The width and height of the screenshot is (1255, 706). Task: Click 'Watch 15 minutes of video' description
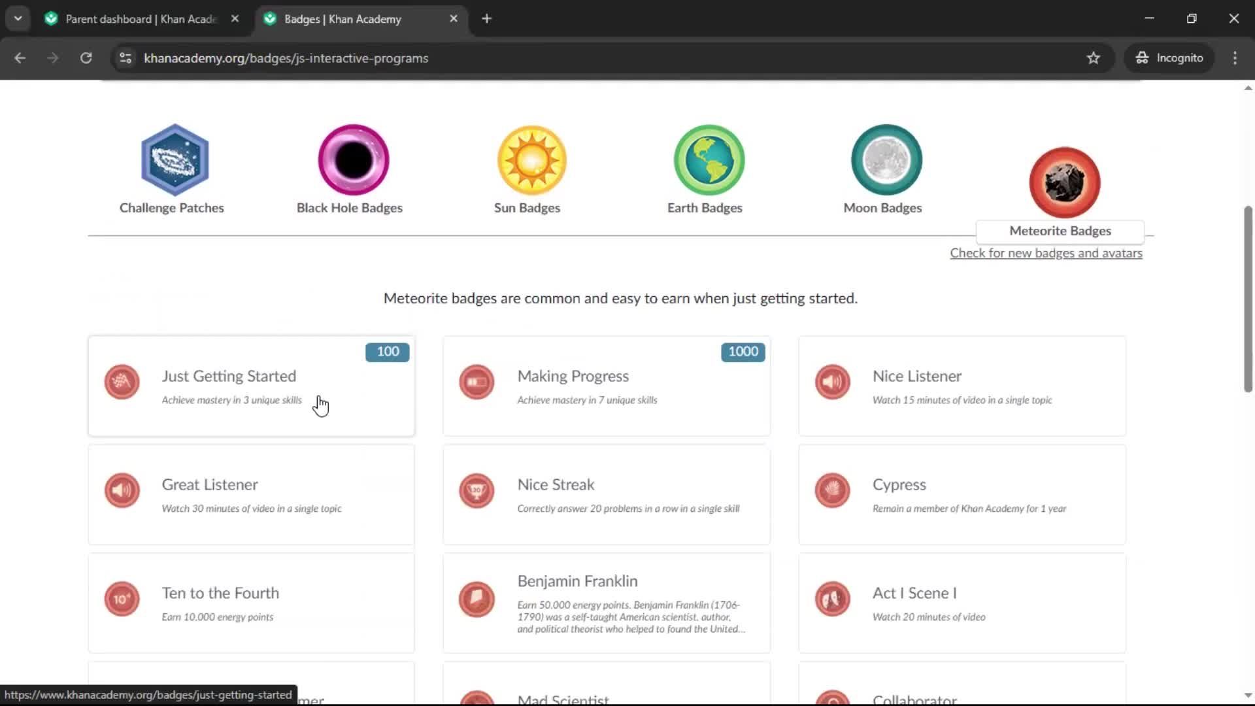pyautogui.click(x=962, y=400)
